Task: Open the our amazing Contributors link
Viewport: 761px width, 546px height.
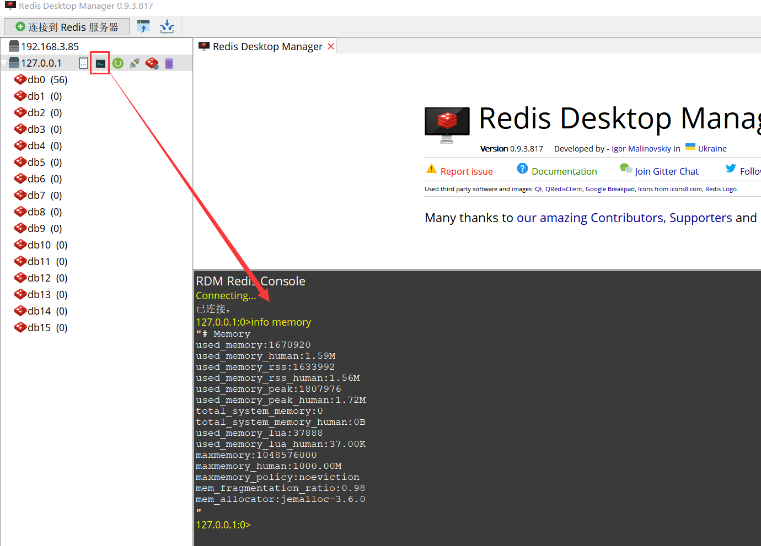Action: click(x=590, y=218)
